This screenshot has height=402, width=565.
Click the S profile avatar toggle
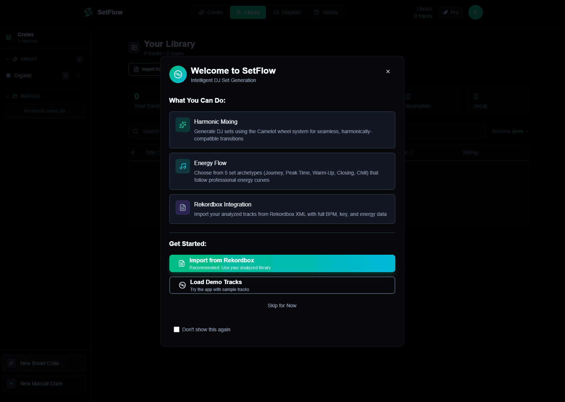pyautogui.click(x=475, y=12)
